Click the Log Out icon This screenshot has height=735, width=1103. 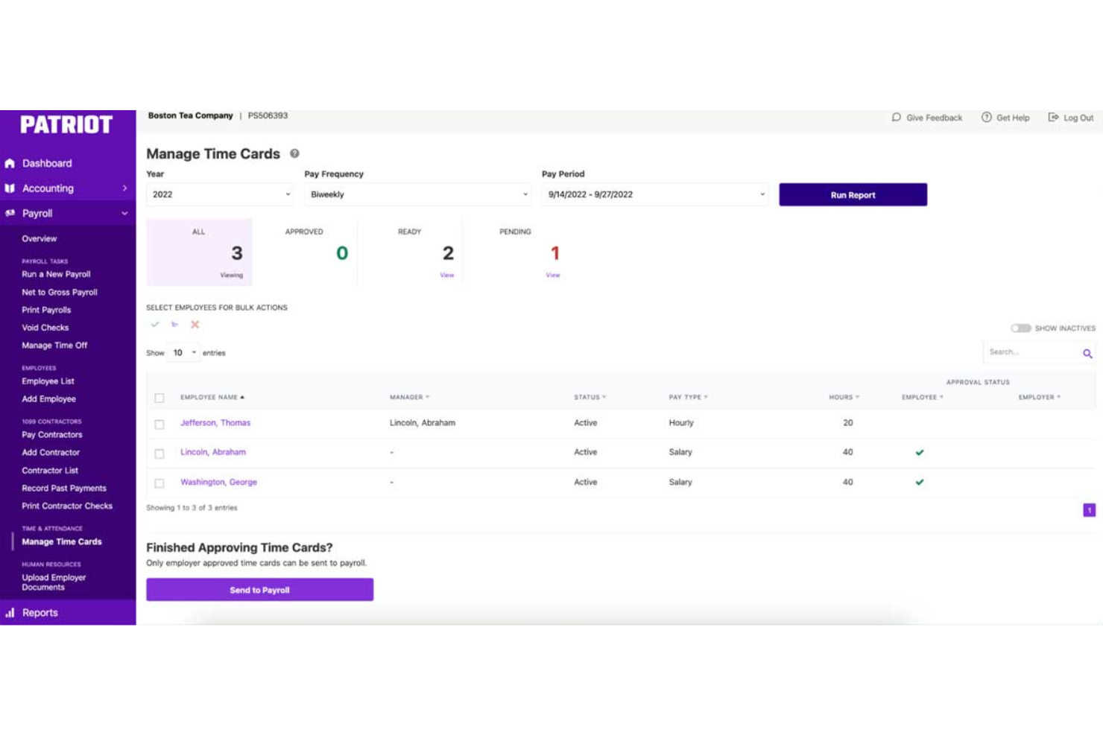coord(1053,118)
